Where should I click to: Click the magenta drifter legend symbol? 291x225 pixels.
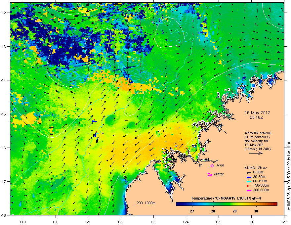210,174
